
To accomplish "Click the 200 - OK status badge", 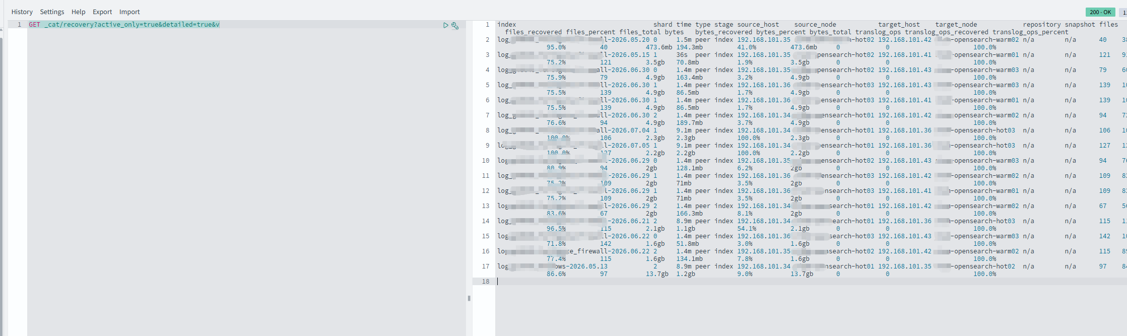I will click(1100, 12).
